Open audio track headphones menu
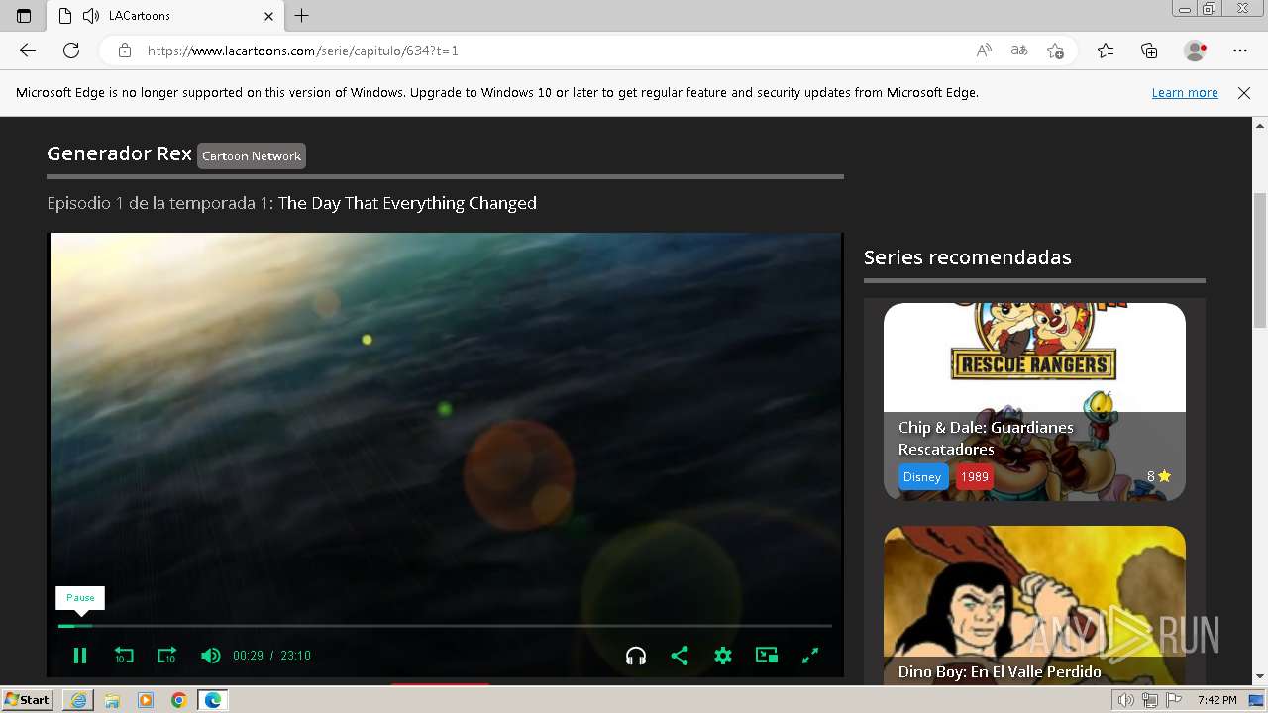 [x=636, y=656]
